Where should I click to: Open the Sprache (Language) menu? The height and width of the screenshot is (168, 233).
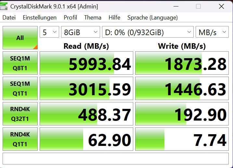(152, 18)
